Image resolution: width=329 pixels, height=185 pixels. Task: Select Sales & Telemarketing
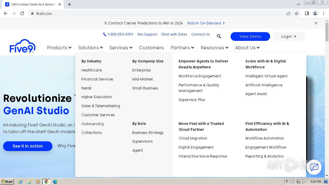coord(101,106)
